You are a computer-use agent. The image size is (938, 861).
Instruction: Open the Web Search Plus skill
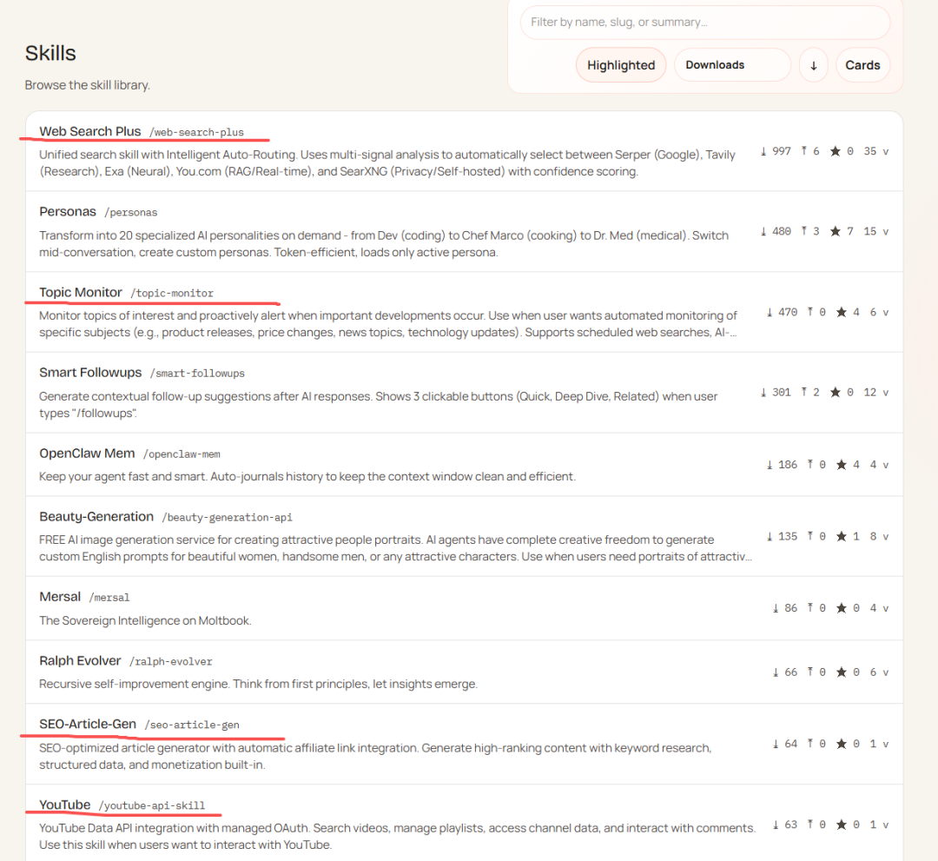click(89, 131)
